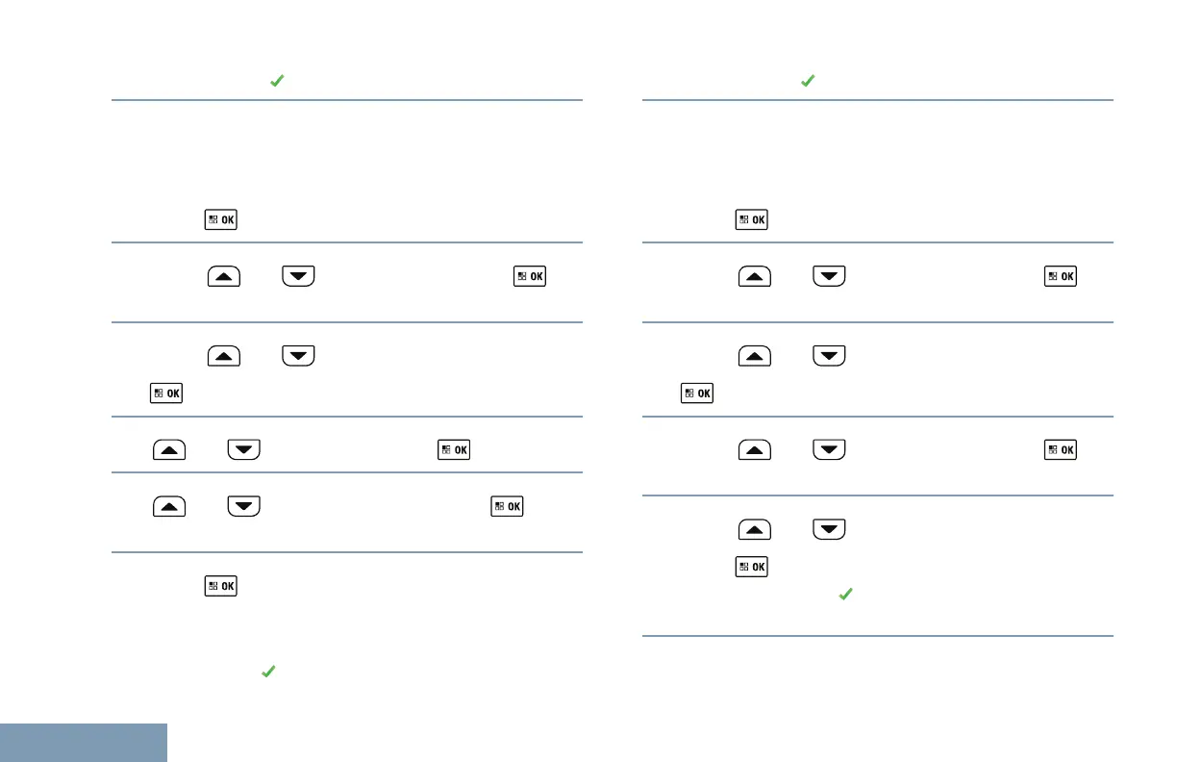Click the down arrow key in right column's second step
The width and height of the screenshot is (1177, 762).
[830, 277]
